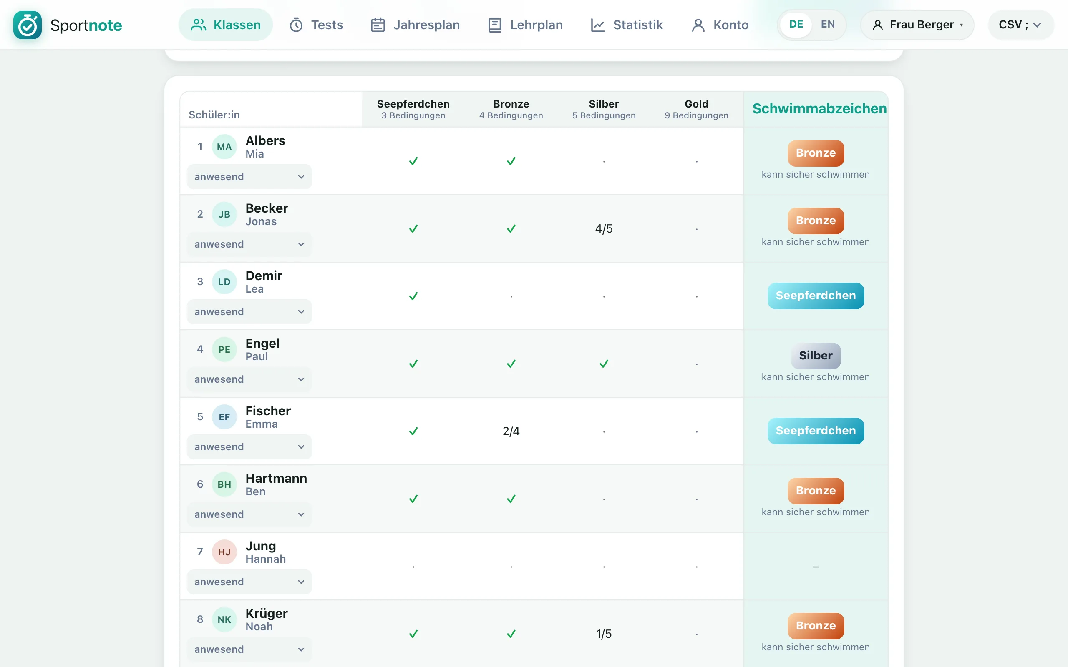Click the 2/4 Bronze value for Fischer

[x=511, y=431]
